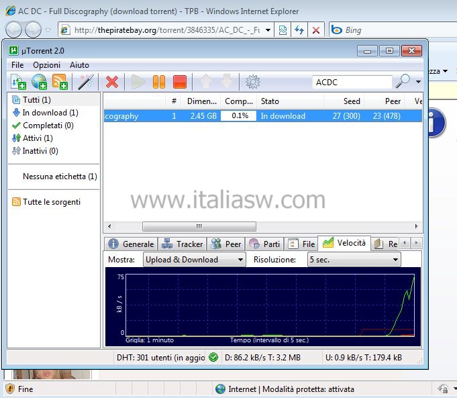This screenshot has width=457, height=398.
Task: Sort by the Dimen... column header
Action: 201,101
